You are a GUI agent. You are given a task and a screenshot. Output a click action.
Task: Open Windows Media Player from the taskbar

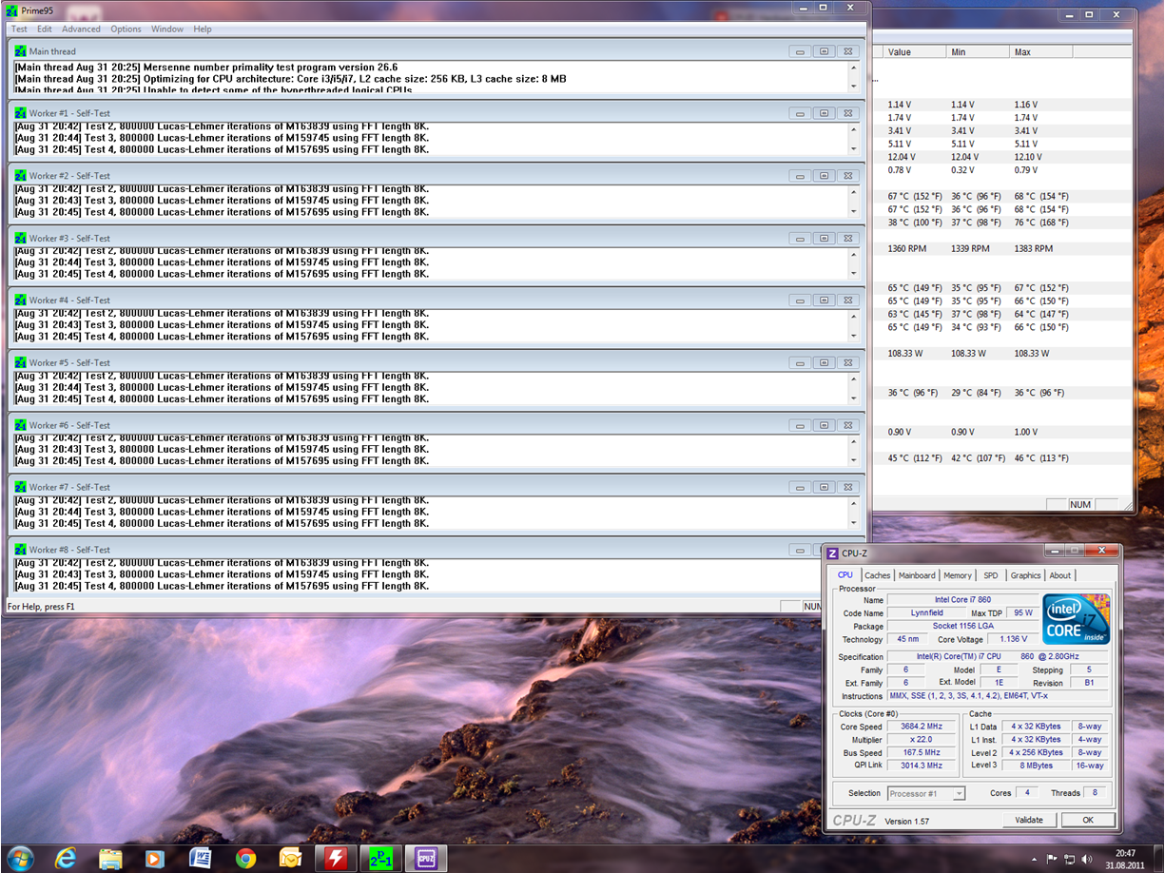click(x=155, y=859)
